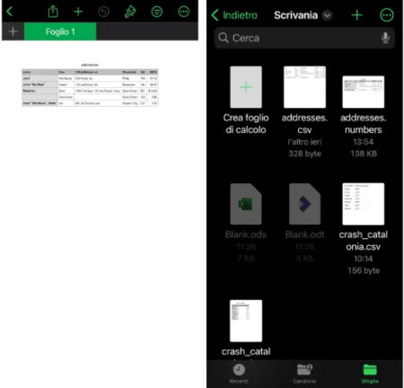The height and width of the screenshot is (388, 404).
Task: Tap the back chevron in the spreadsheet editor
Action: pos(10,12)
